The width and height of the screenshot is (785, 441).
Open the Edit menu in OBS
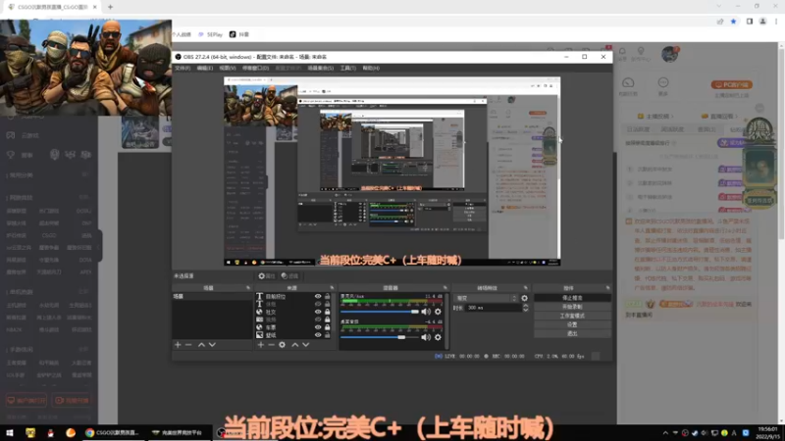(x=205, y=68)
